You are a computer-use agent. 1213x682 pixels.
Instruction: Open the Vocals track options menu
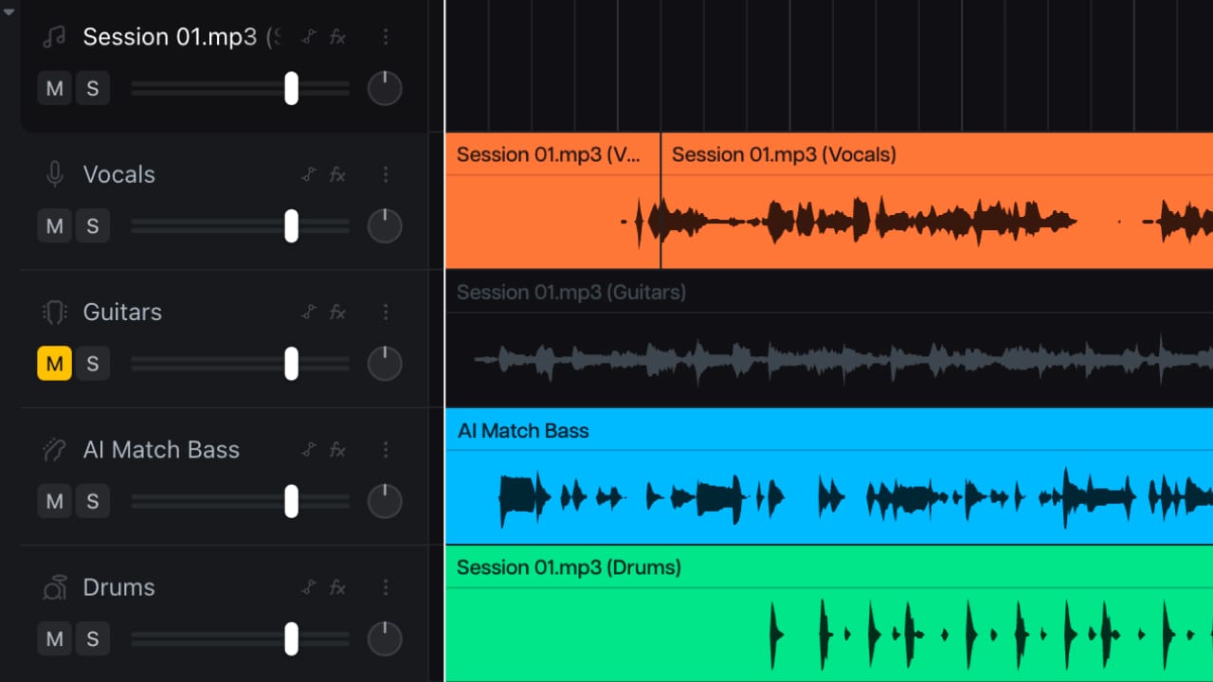point(386,174)
